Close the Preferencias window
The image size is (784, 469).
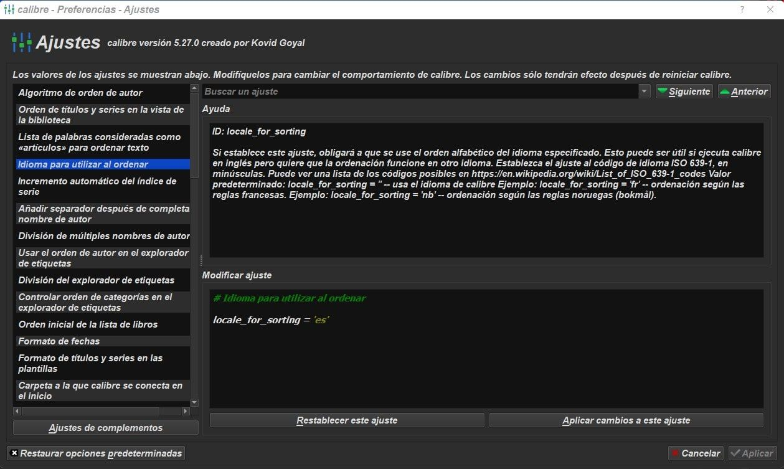point(769,9)
